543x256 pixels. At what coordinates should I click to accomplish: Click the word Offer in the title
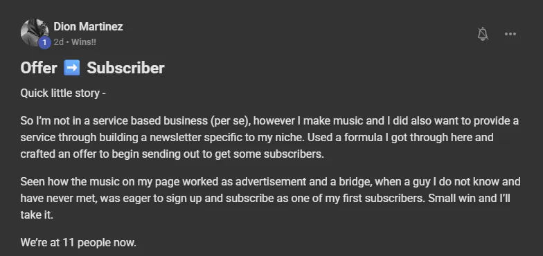coord(39,68)
